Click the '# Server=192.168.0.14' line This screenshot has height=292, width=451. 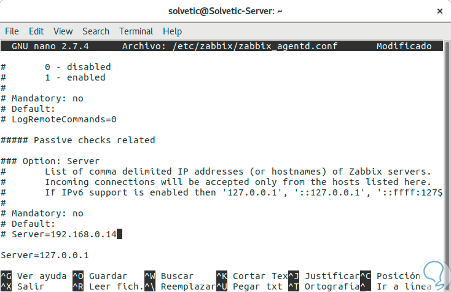58,234
